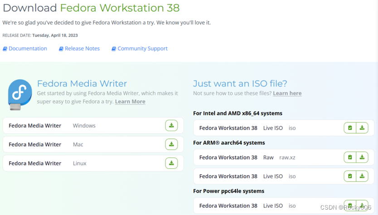
Task: Click the book icon beside Community Support
Action: [114, 49]
